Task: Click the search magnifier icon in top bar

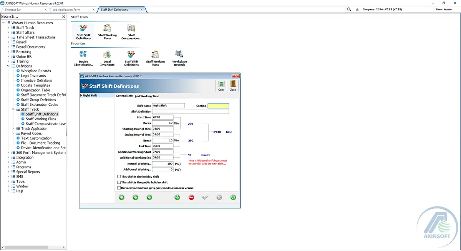Action: (x=349, y=9)
